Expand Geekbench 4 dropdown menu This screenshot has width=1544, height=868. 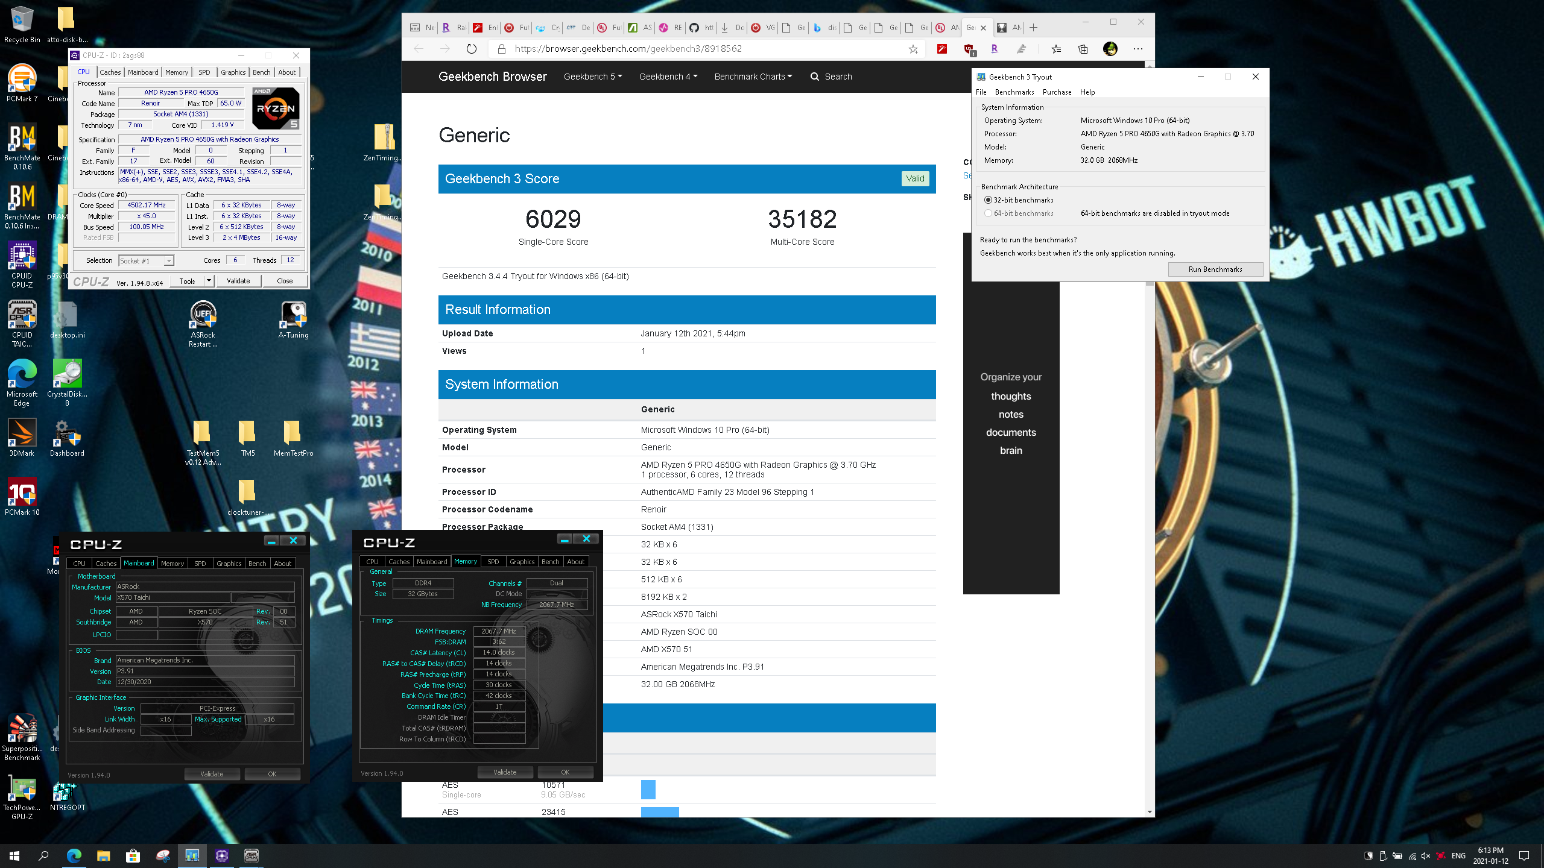[x=668, y=77]
